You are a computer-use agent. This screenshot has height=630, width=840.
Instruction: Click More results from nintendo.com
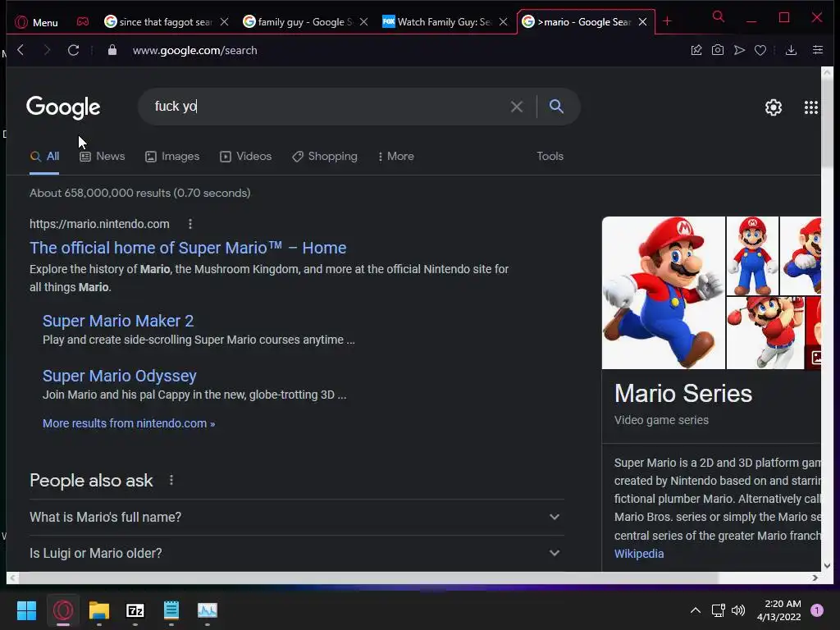tap(129, 423)
